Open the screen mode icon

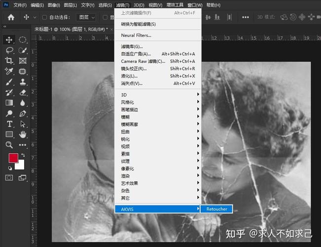(x=22, y=178)
